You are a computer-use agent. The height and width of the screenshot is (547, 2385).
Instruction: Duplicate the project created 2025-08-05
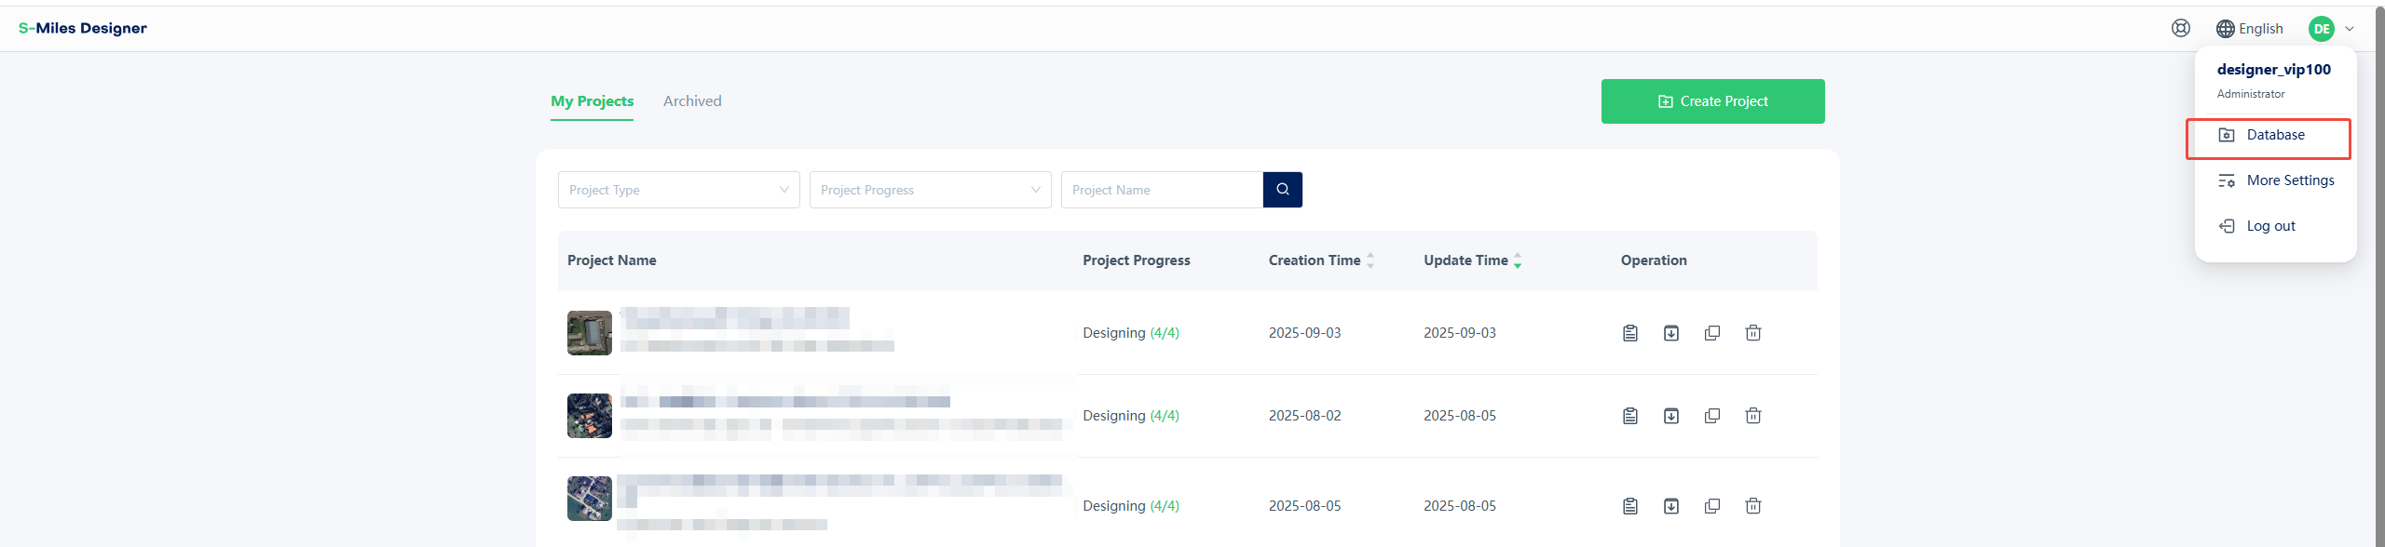click(x=1712, y=506)
